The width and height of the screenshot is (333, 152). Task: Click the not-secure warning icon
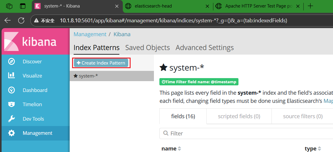[x=37, y=21]
